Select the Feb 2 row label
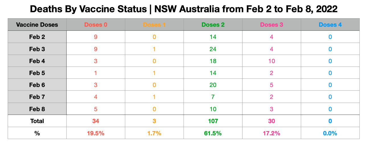366x143 pixels. (37, 37)
